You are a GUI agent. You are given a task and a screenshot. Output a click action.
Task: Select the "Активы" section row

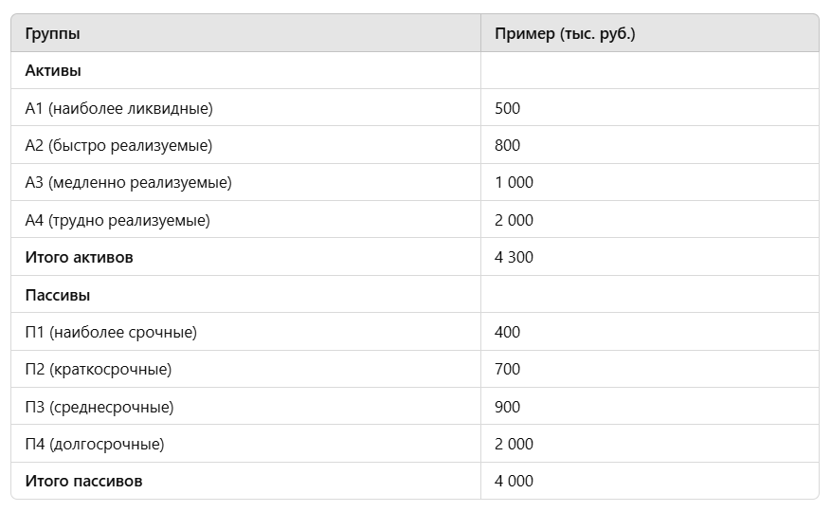[415, 70]
